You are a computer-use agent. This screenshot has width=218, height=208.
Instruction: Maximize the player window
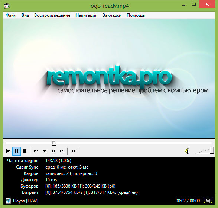tap(194, 4)
